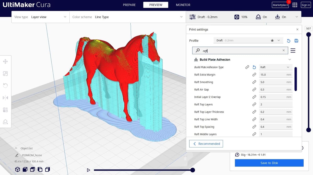Viewport: 313px width, 175px height.
Task: Open the Per Model Settings tool
Action: pos(5,110)
